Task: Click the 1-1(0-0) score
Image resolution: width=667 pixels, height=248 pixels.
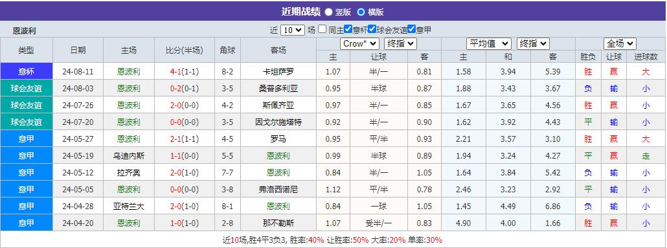Action: (184, 155)
